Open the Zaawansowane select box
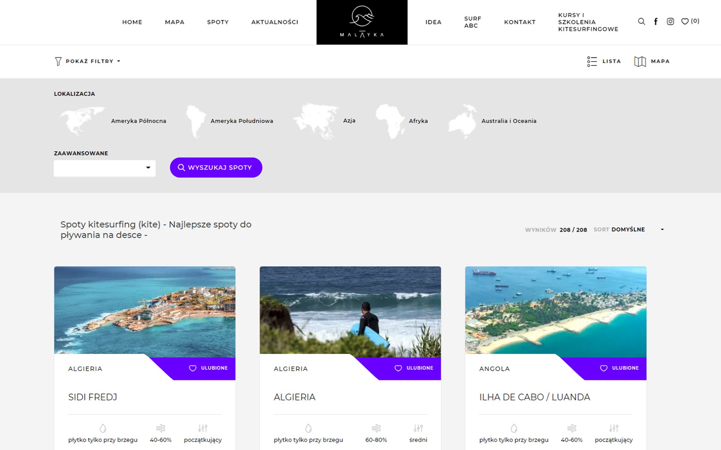Image resolution: width=721 pixels, height=450 pixels. click(104, 168)
